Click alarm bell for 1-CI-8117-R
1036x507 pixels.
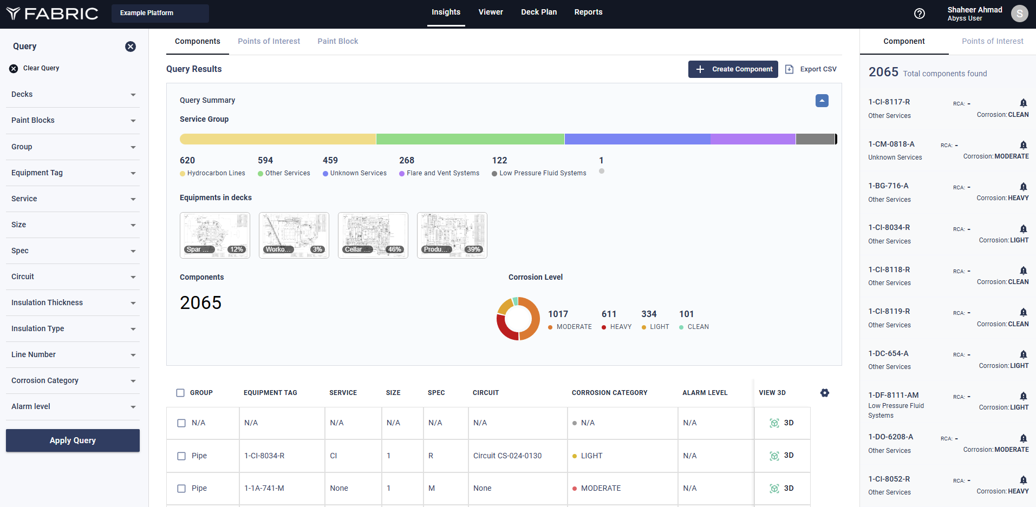(1023, 103)
